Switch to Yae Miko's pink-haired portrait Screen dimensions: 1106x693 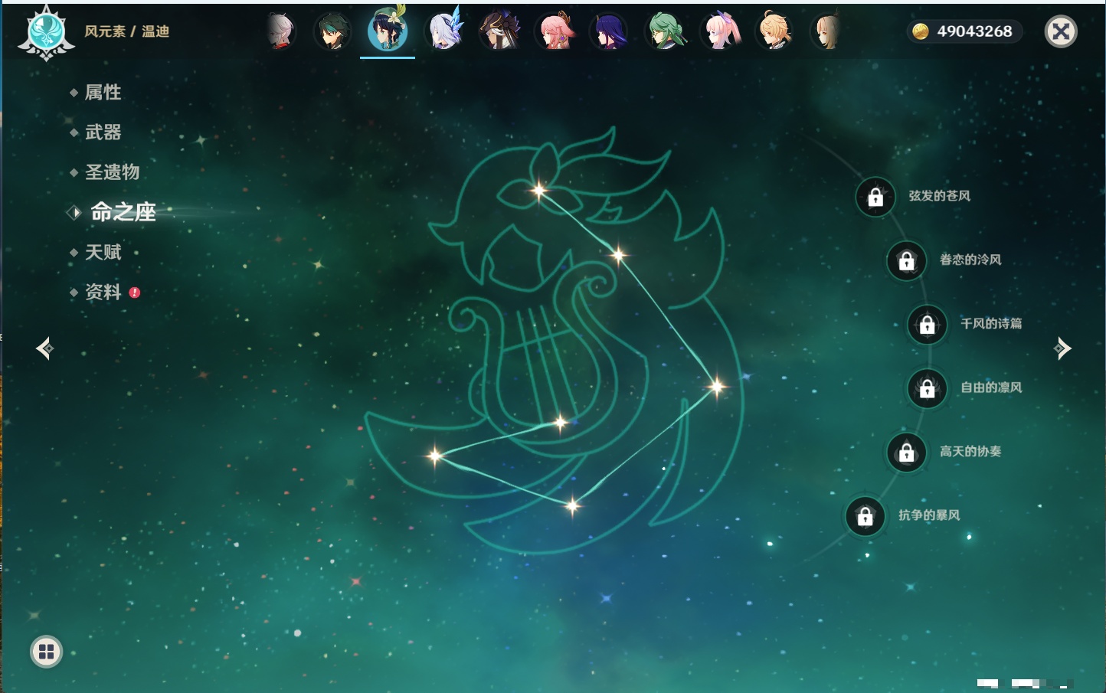point(555,32)
